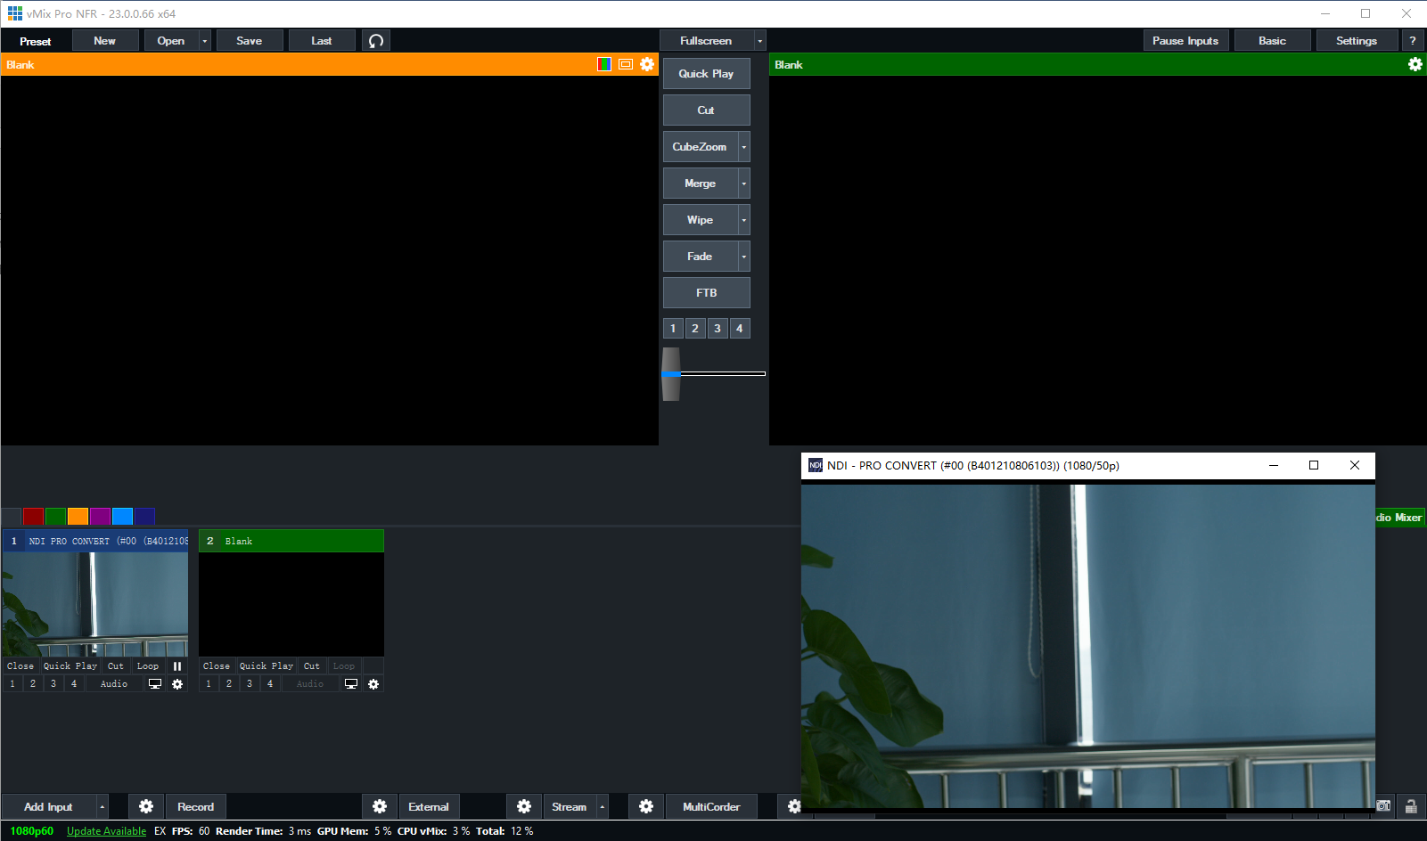Viewport: 1427px width, 841px height.
Task: Click Close on the Blank input 2
Action: tap(217, 666)
